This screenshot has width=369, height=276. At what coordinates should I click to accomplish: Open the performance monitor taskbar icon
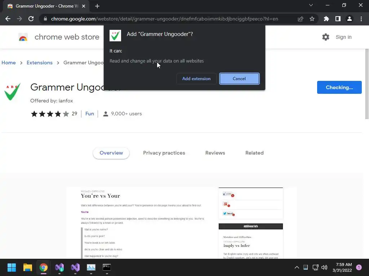[91, 267]
